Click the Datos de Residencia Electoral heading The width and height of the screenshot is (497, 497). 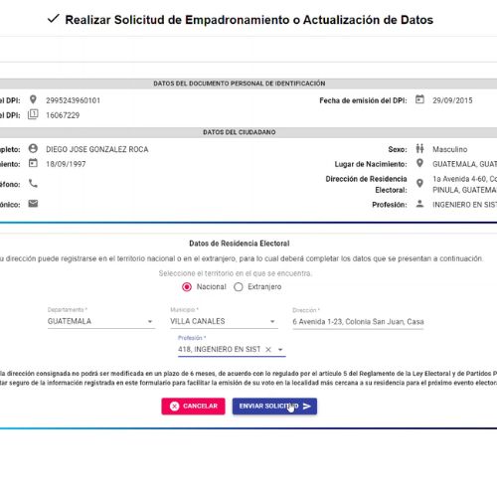point(240,244)
